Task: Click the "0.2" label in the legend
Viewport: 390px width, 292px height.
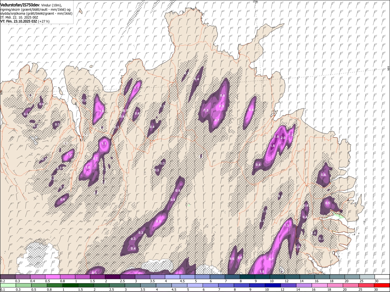Action: [x=2, y=281]
